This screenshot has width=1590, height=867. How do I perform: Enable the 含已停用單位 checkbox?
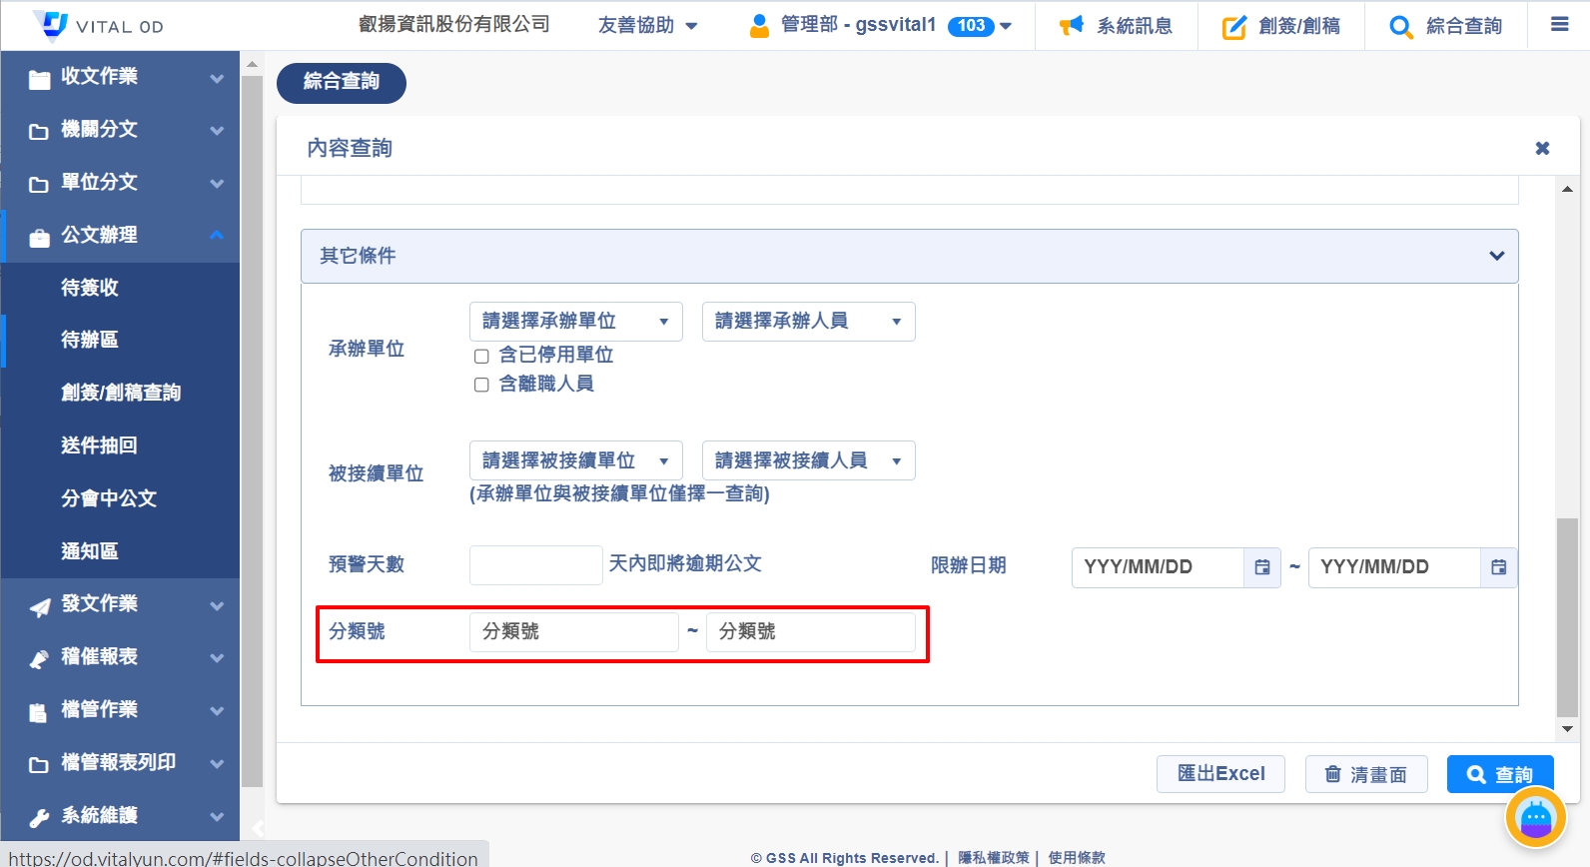click(x=481, y=357)
